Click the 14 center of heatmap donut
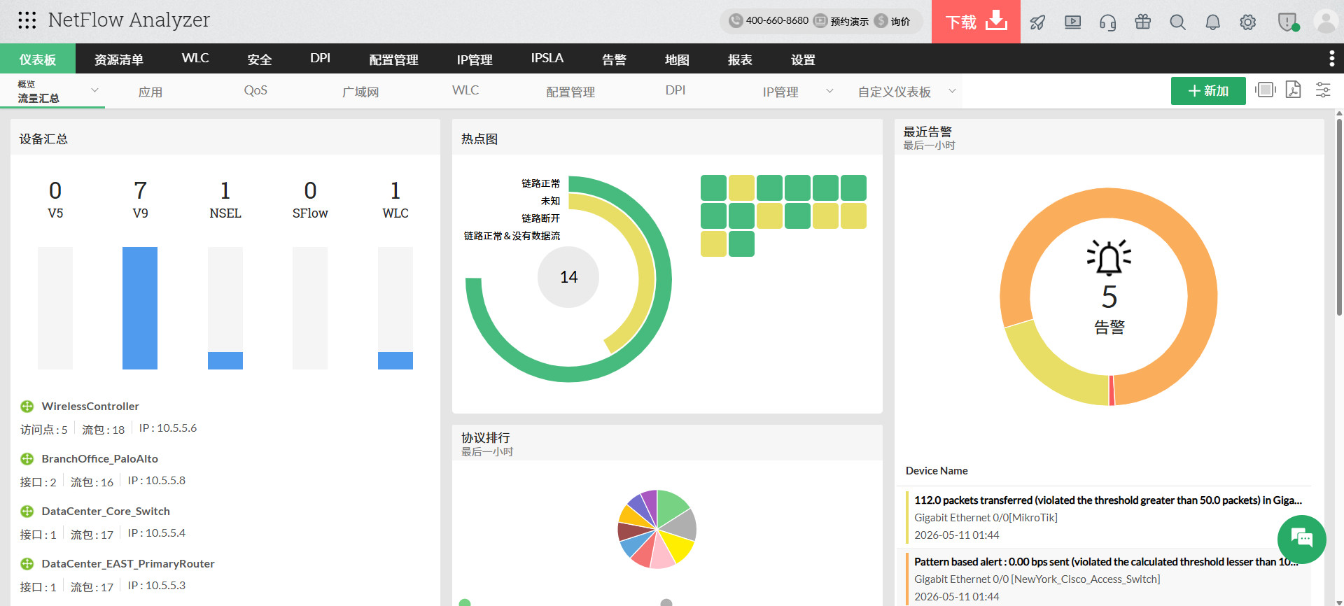Screen dimensions: 1344x606 click(568, 277)
